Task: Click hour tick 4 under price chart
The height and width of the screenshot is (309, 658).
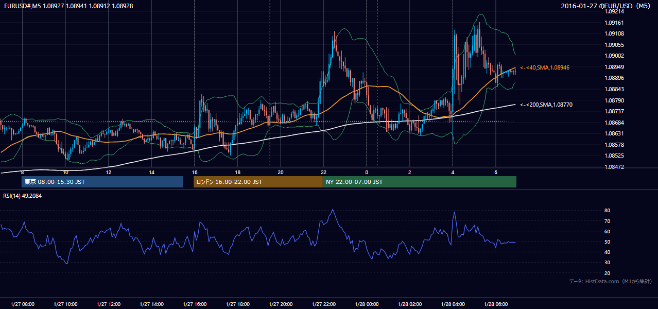Action: pyautogui.click(x=453, y=172)
